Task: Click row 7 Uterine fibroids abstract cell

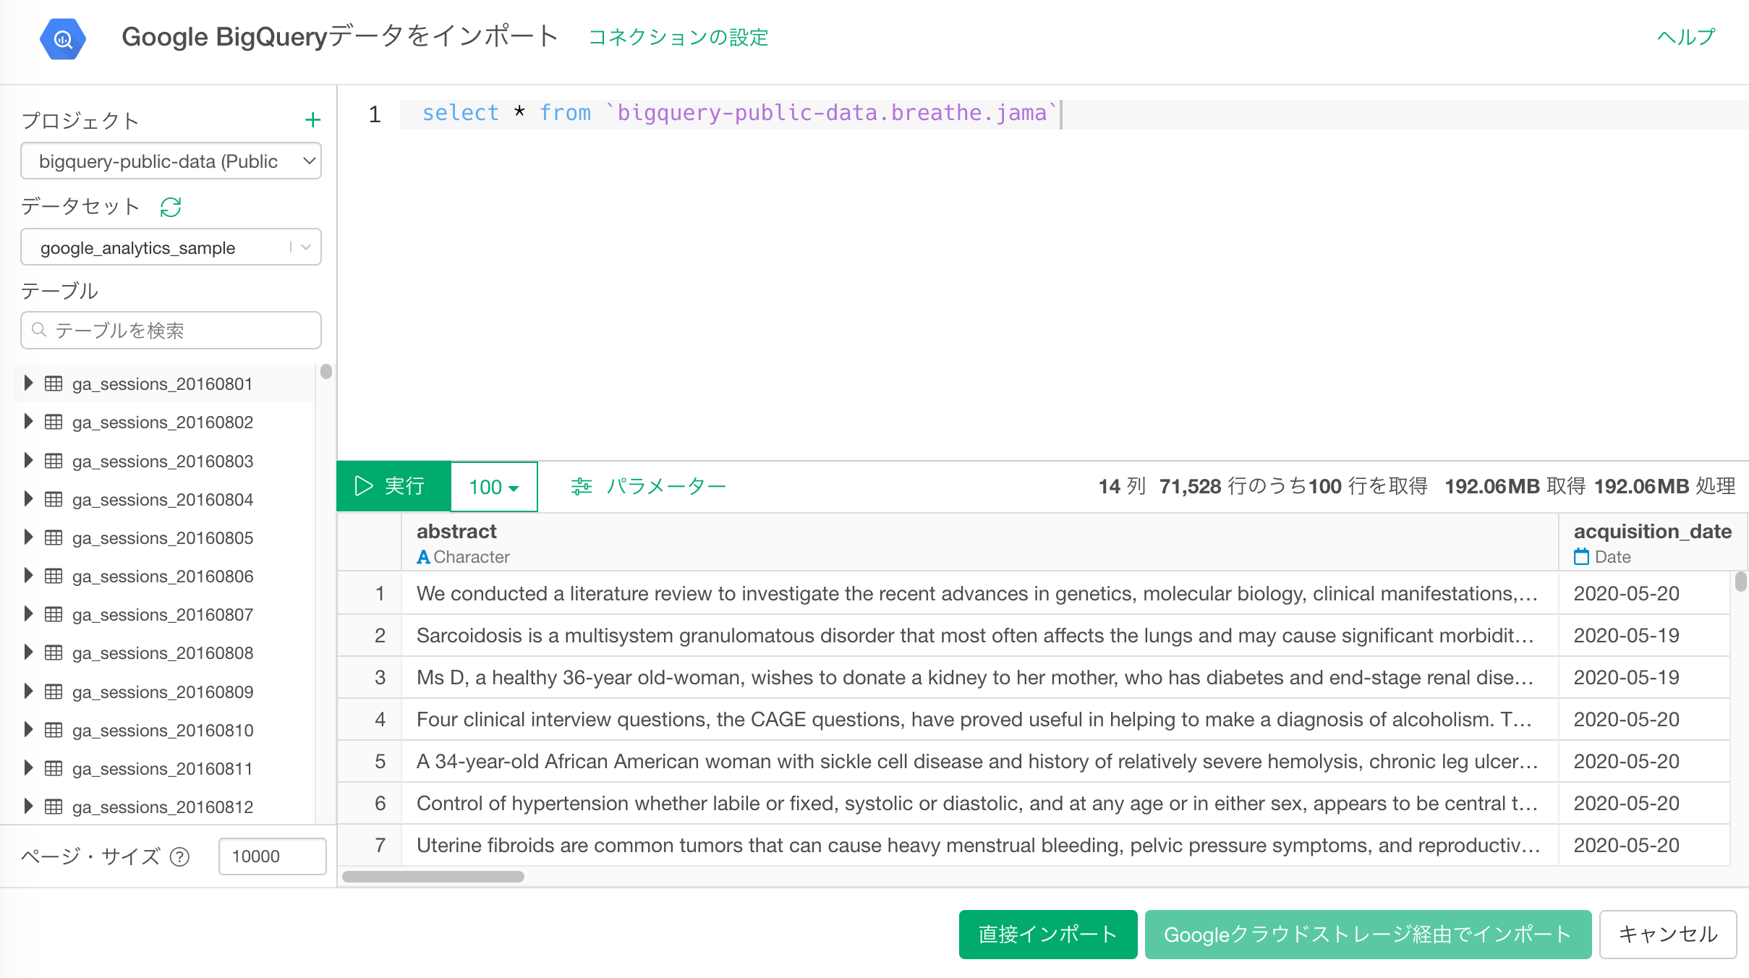Action: [980, 846]
